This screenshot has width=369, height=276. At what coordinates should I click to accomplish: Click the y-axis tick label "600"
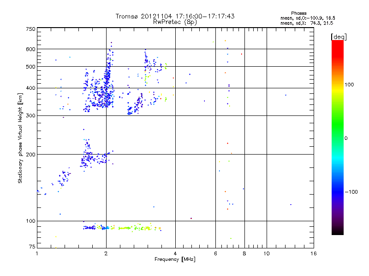(30, 49)
